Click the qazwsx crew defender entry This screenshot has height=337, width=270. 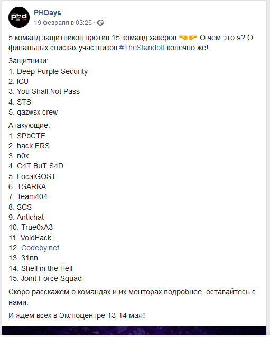pyautogui.click(x=33, y=112)
